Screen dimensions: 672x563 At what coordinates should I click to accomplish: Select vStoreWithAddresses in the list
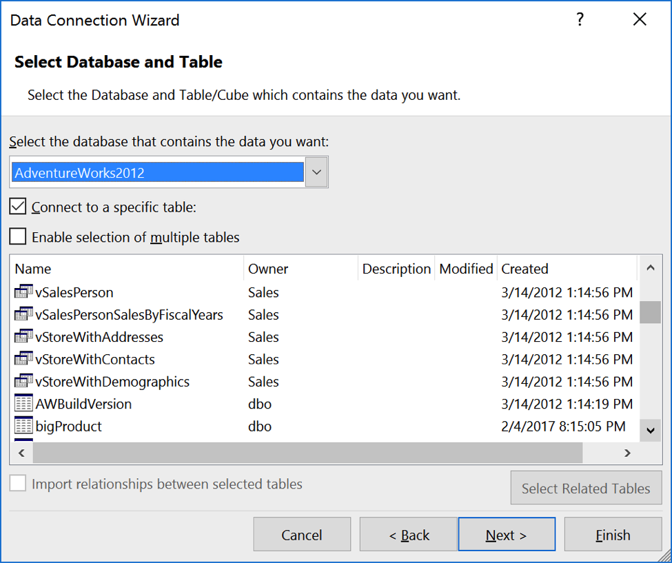99,337
